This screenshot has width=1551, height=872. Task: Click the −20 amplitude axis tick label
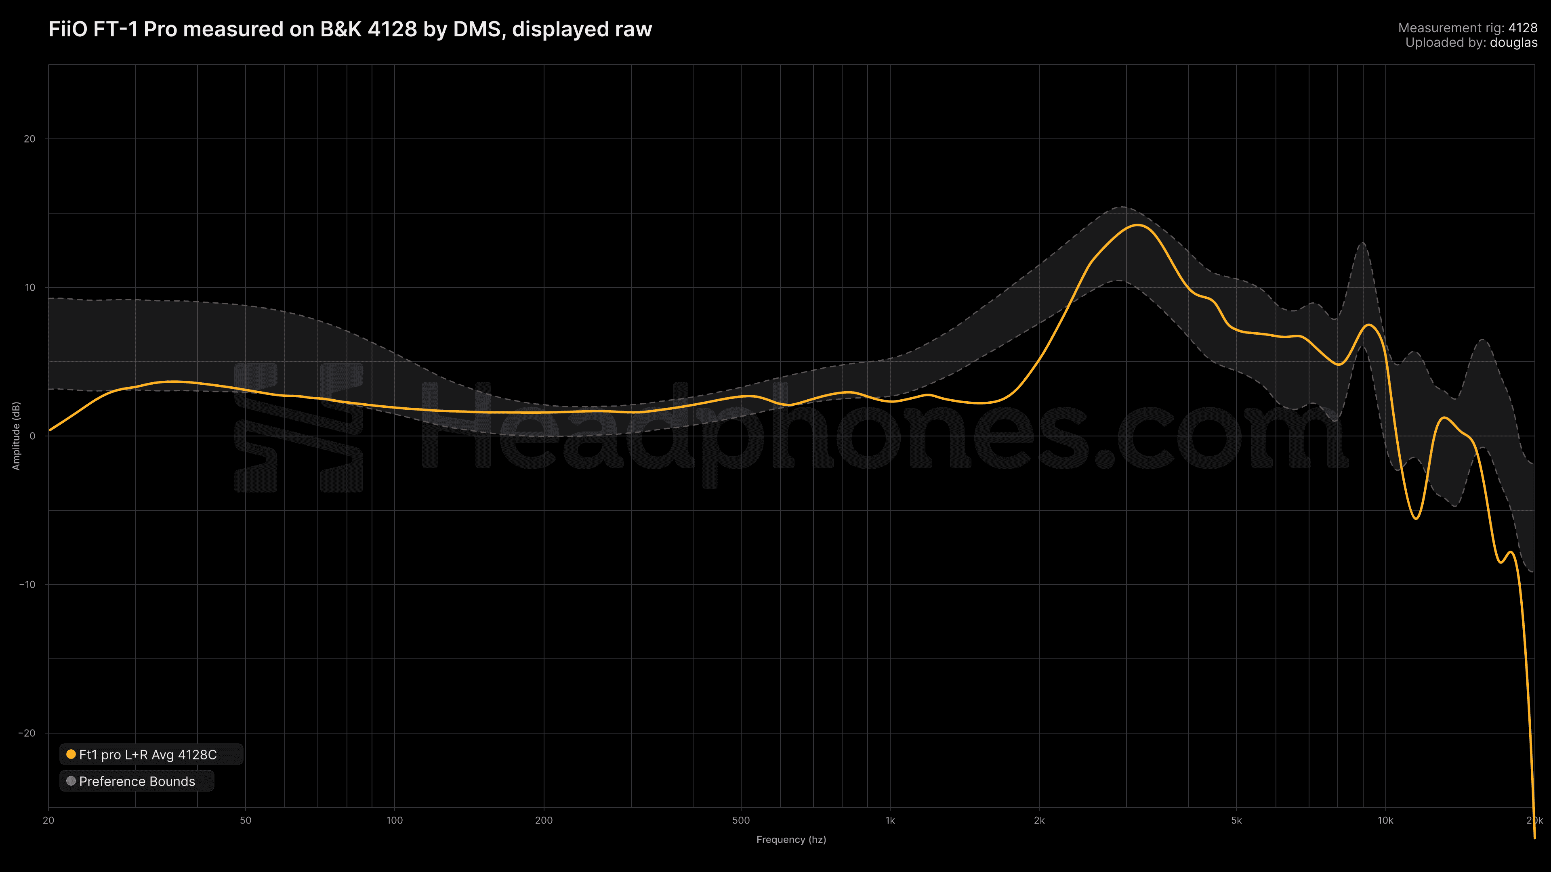(27, 733)
